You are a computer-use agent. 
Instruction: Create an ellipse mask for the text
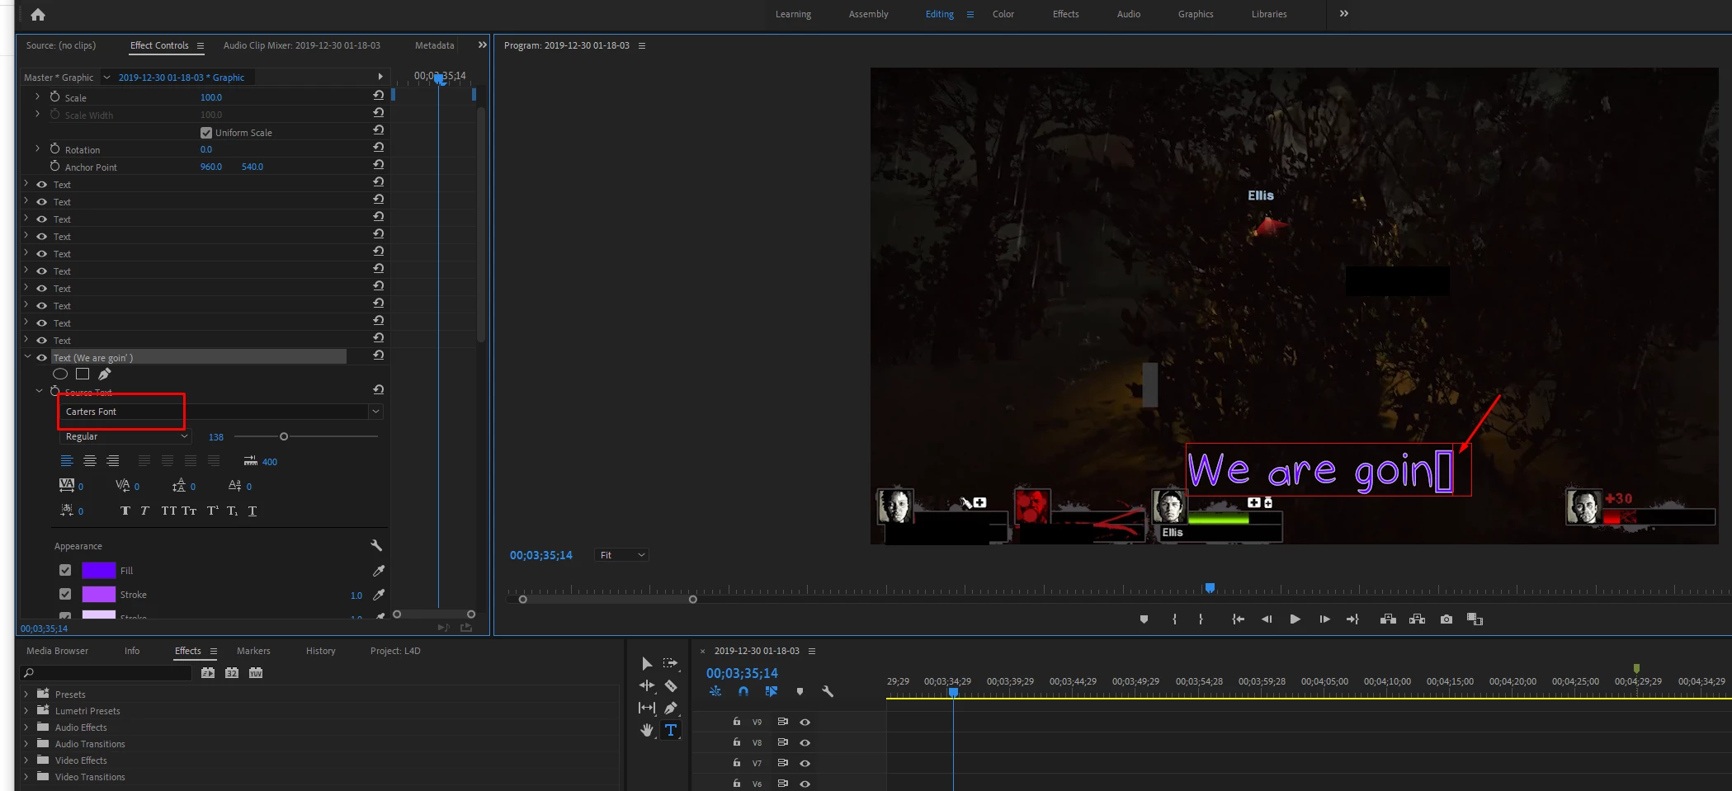pyautogui.click(x=60, y=374)
